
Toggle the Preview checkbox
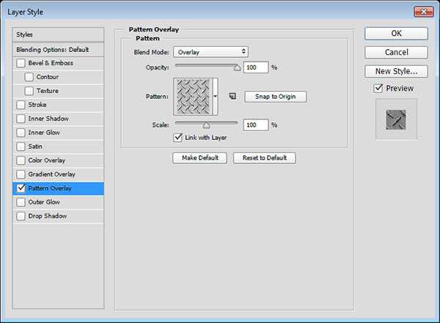[x=378, y=89]
